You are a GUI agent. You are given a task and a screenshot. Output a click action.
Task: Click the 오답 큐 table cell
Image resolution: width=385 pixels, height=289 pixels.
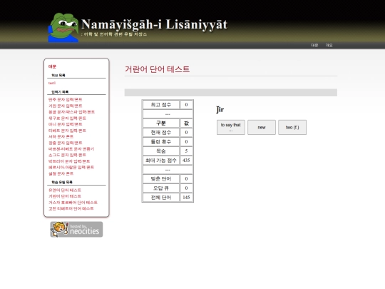pos(161,188)
